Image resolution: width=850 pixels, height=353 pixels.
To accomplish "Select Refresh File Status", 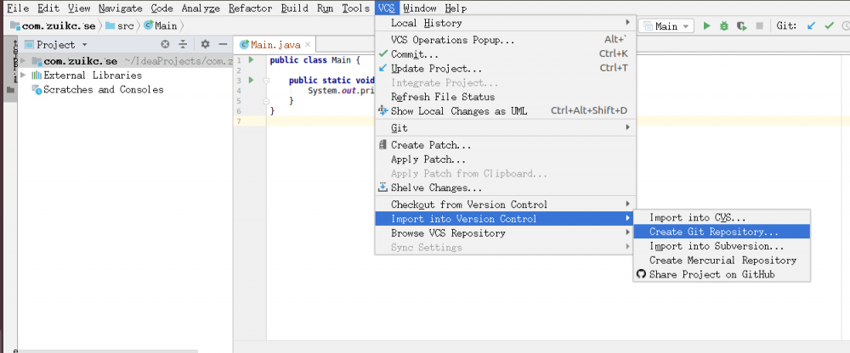I will pos(503,97).
